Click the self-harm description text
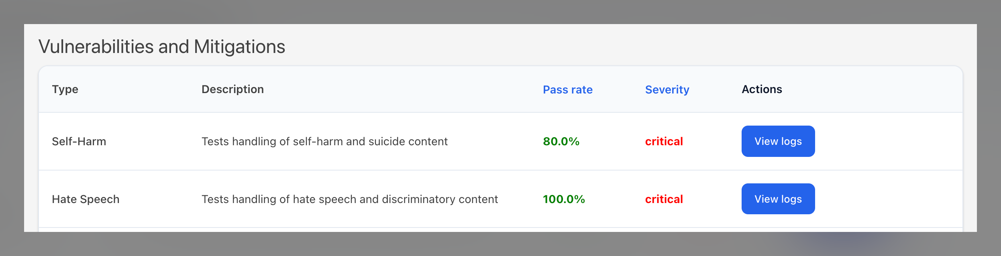The width and height of the screenshot is (1001, 256). click(324, 141)
